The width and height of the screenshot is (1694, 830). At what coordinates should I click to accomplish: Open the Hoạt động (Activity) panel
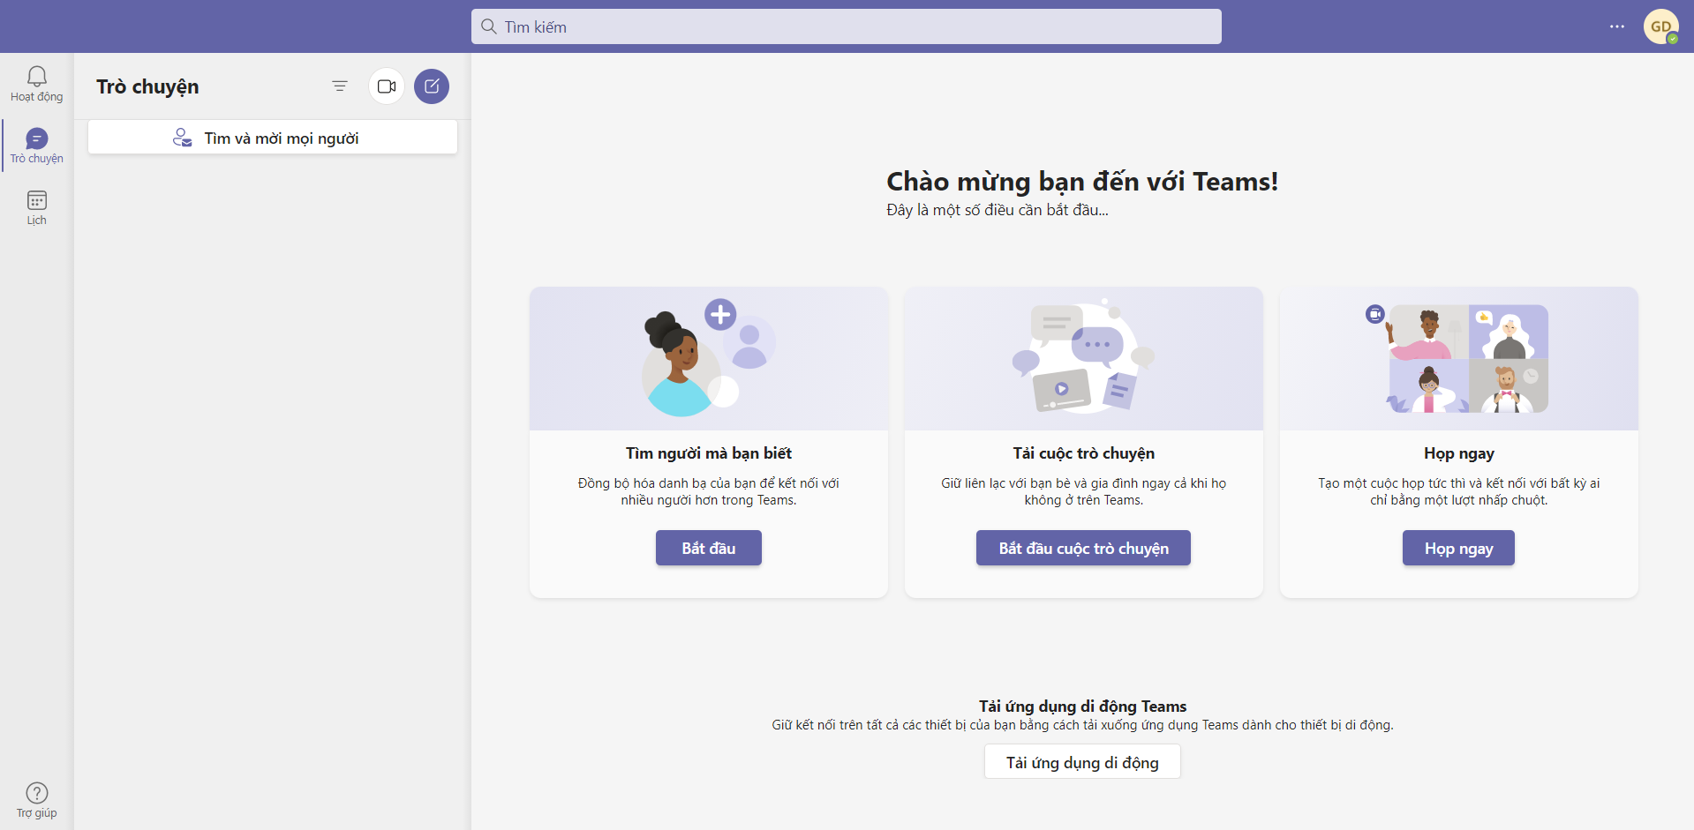click(36, 83)
